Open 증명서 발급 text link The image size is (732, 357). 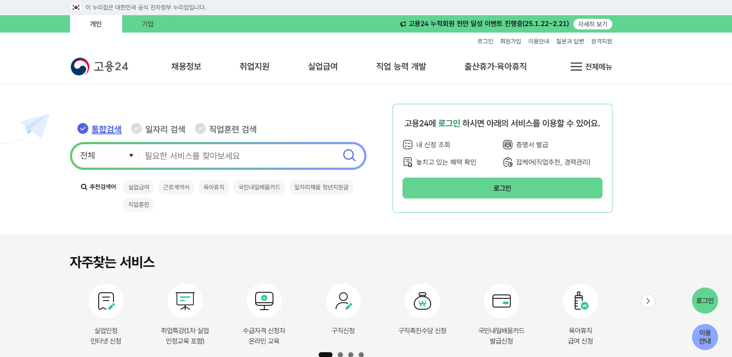[532, 145]
